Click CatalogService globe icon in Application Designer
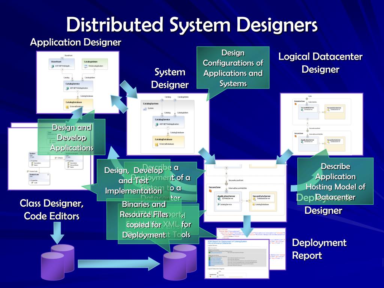Screen dimensions: 384x288 pos(67,88)
